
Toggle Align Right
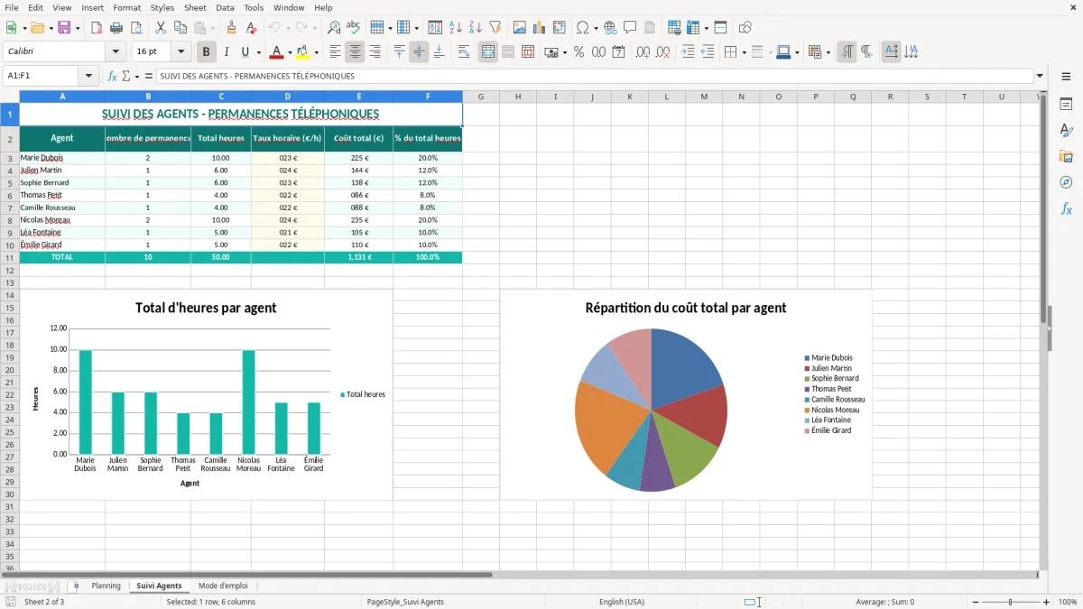[375, 52]
